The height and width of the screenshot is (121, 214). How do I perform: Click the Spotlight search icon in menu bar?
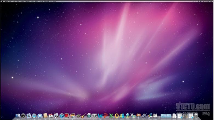click(x=212, y=1)
